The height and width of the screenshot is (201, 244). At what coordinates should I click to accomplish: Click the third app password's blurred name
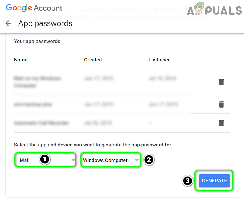41,123
